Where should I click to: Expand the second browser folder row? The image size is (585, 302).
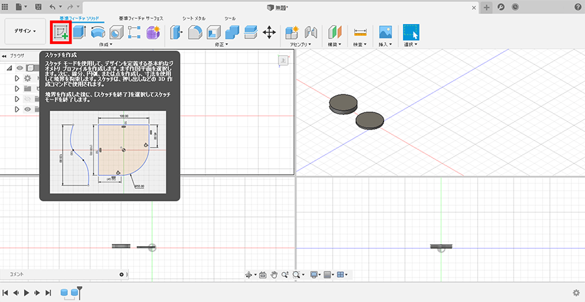coord(17,89)
